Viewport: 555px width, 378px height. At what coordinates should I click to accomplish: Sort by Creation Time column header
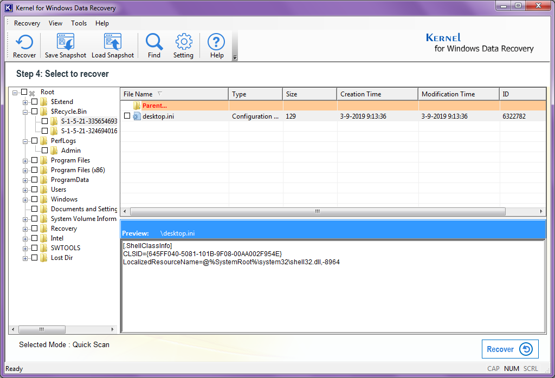[377, 94]
